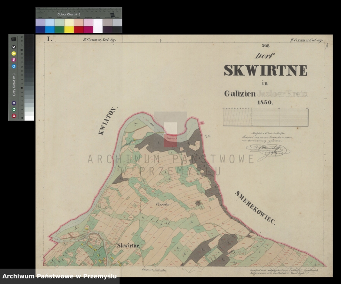Click the KWIATOŃ neighbouring village label
Viewport: 341px width, 284px height.
click(108, 121)
